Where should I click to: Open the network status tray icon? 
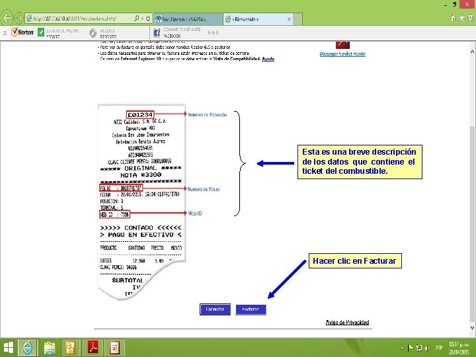tap(419, 348)
